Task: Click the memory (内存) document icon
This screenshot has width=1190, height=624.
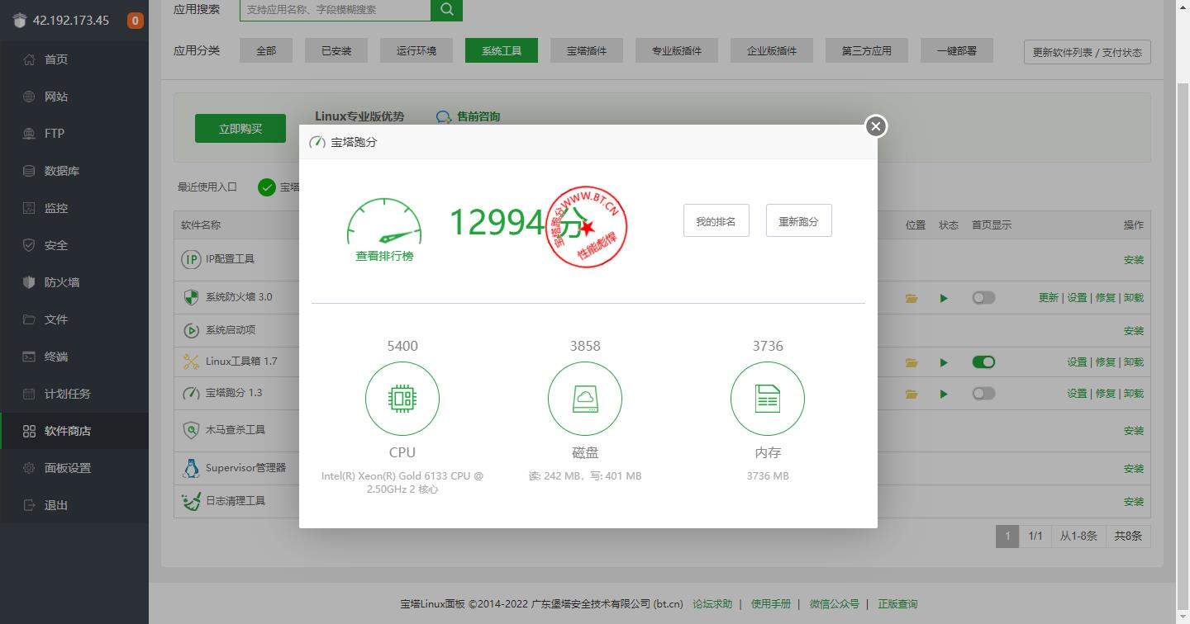Action: pos(768,399)
